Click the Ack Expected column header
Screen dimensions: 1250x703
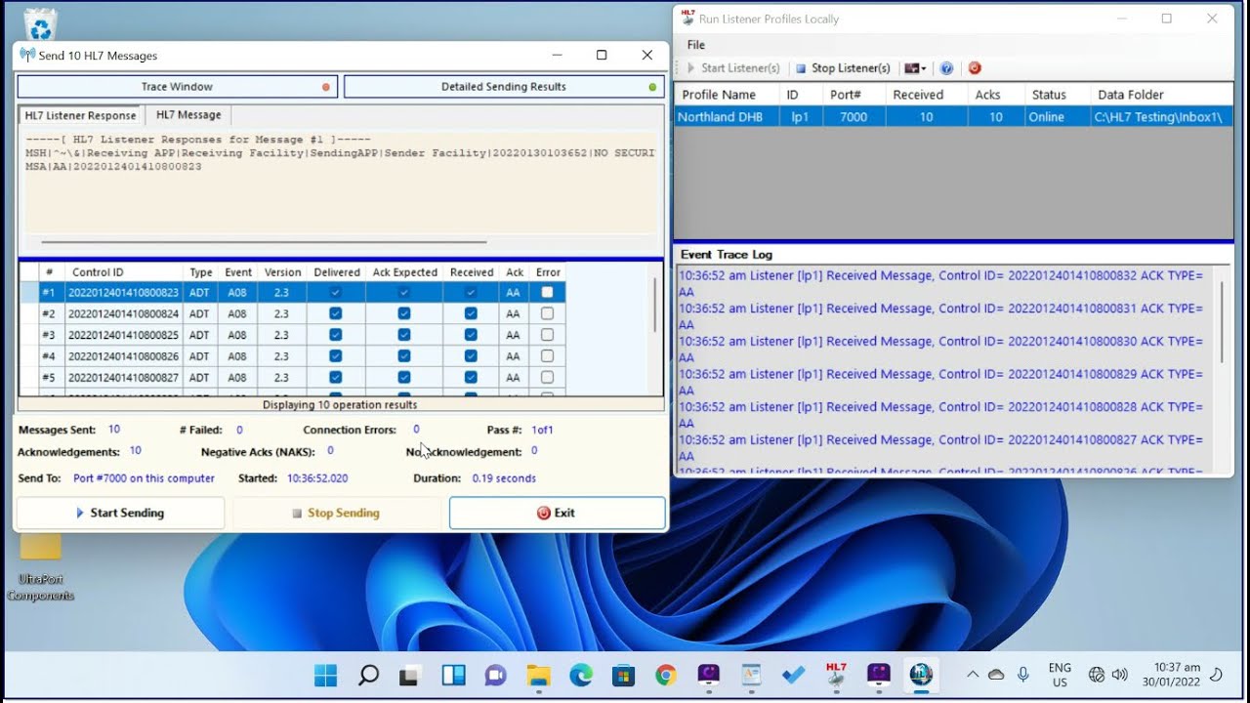tap(404, 272)
